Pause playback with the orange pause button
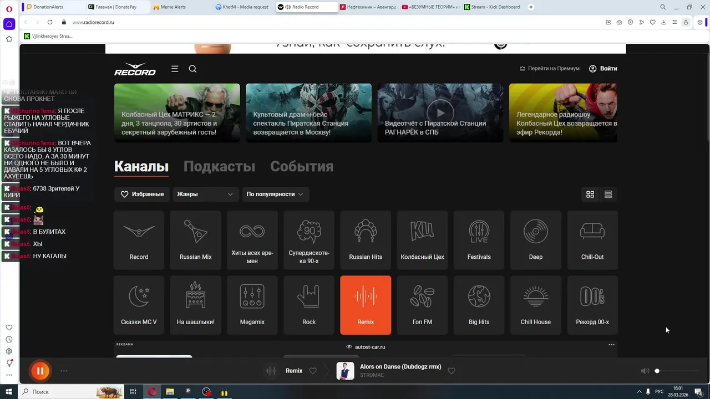The image size is (710, 399). (x=40, y=371)
